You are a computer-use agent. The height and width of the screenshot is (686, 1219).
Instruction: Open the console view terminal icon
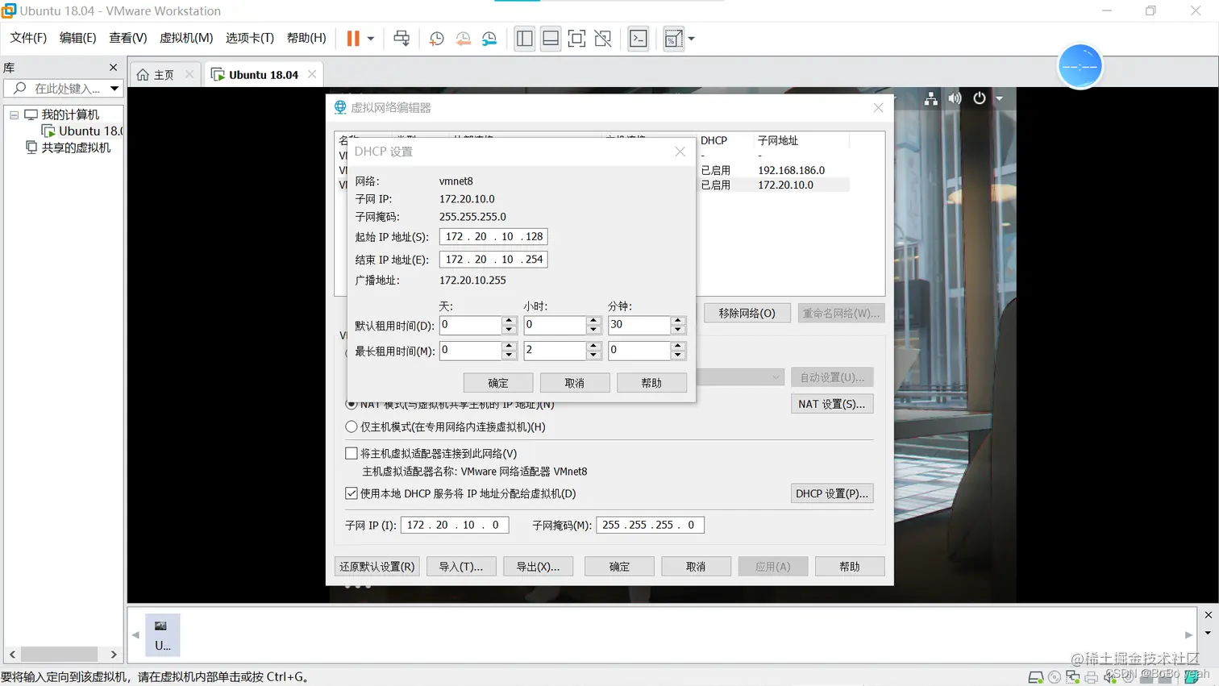pyautogui.click(x=638, y=38)
